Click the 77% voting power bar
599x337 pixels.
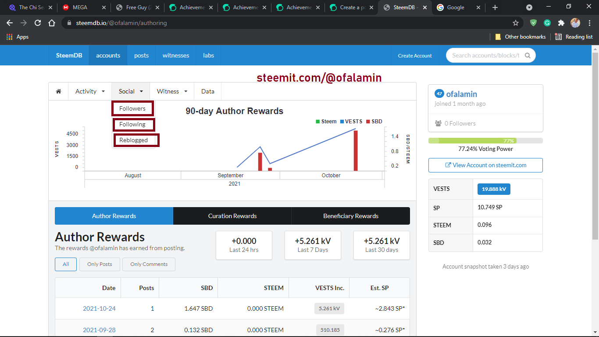click(485, 141)
